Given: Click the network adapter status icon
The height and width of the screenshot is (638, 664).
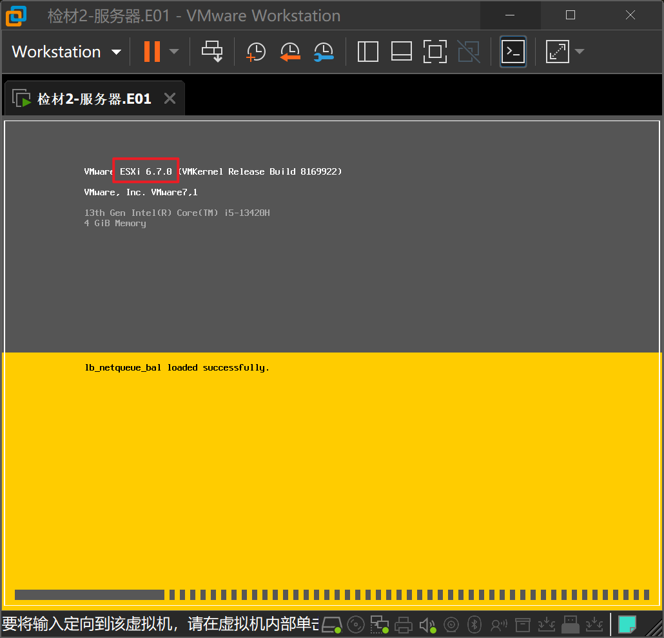Looking at the screenshot, I should pos(380,624).
